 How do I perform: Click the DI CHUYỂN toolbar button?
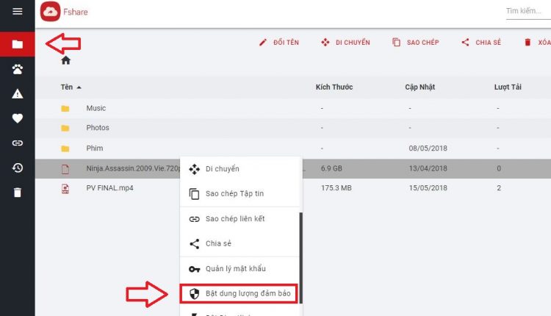pyautogui.click(x=345, y=43)
